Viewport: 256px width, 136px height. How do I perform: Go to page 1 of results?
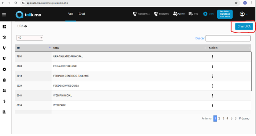coord(215,118)
